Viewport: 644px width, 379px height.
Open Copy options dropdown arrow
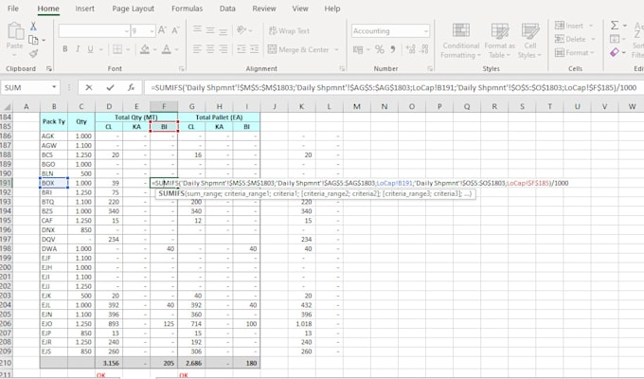[x=44, y=41]
